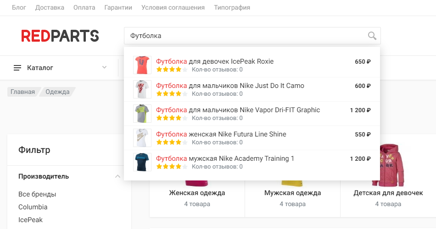This screenshot has width=436, height=229.
Task: Open Детская для девочек category
Action: [388, 193]
